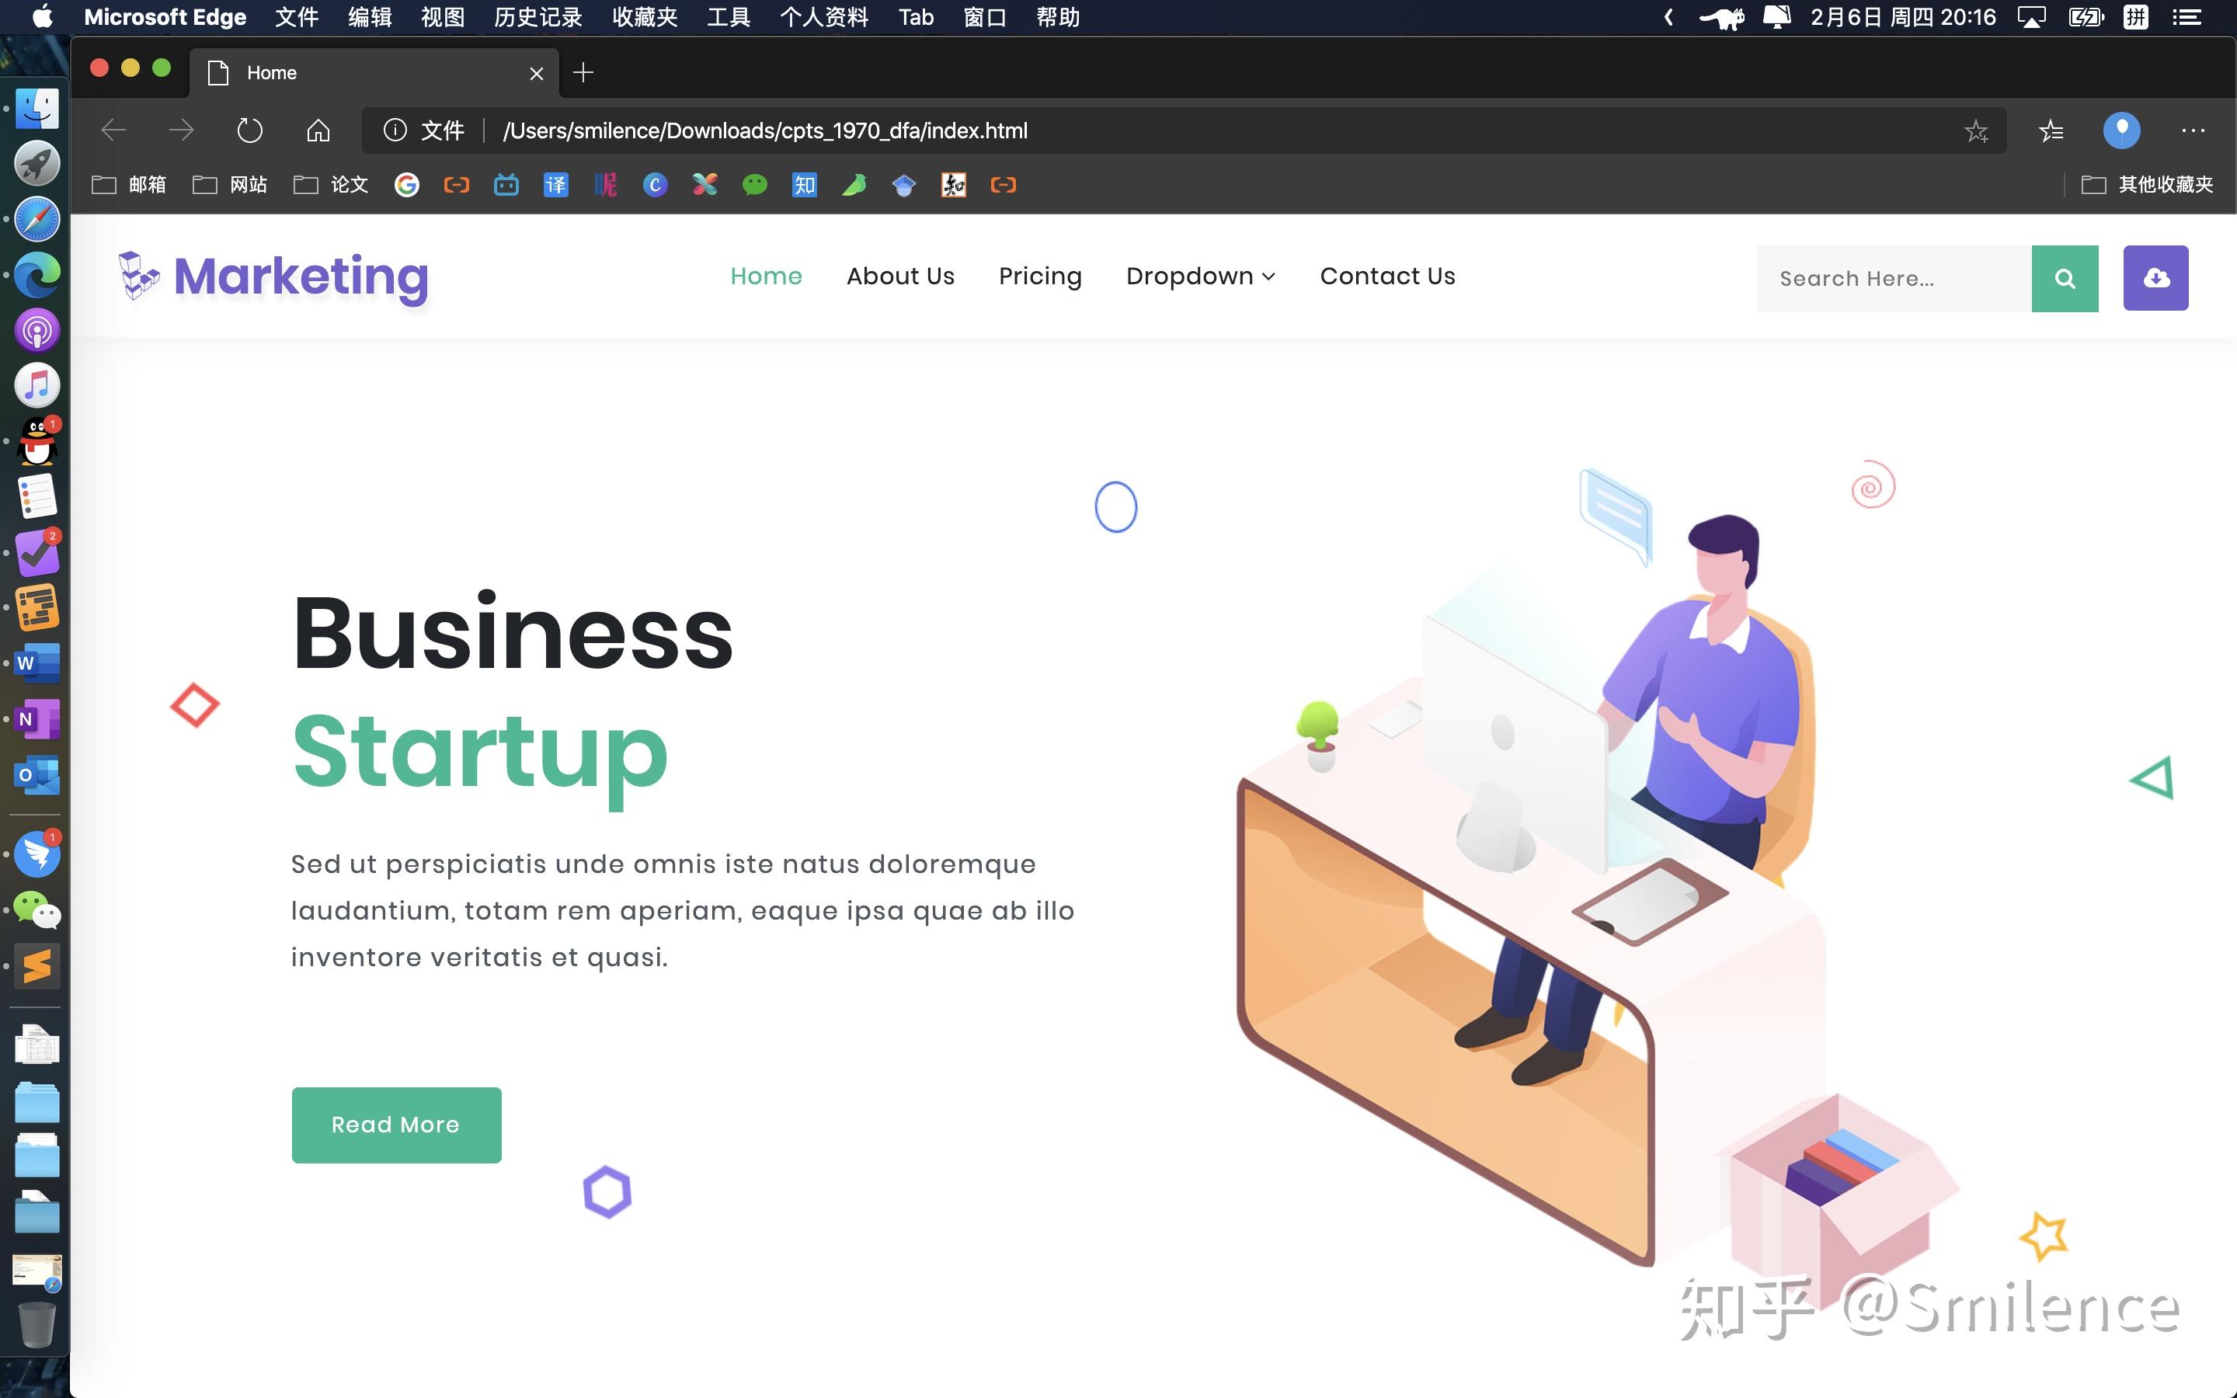Click the Contact Us navigation link
Screen dimensions: 2237x1398
[1388, 276]
